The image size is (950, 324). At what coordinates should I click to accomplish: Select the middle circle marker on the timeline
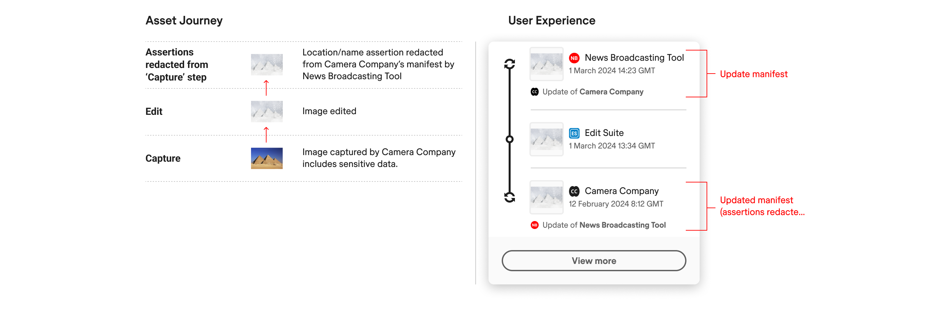[509, 139]
